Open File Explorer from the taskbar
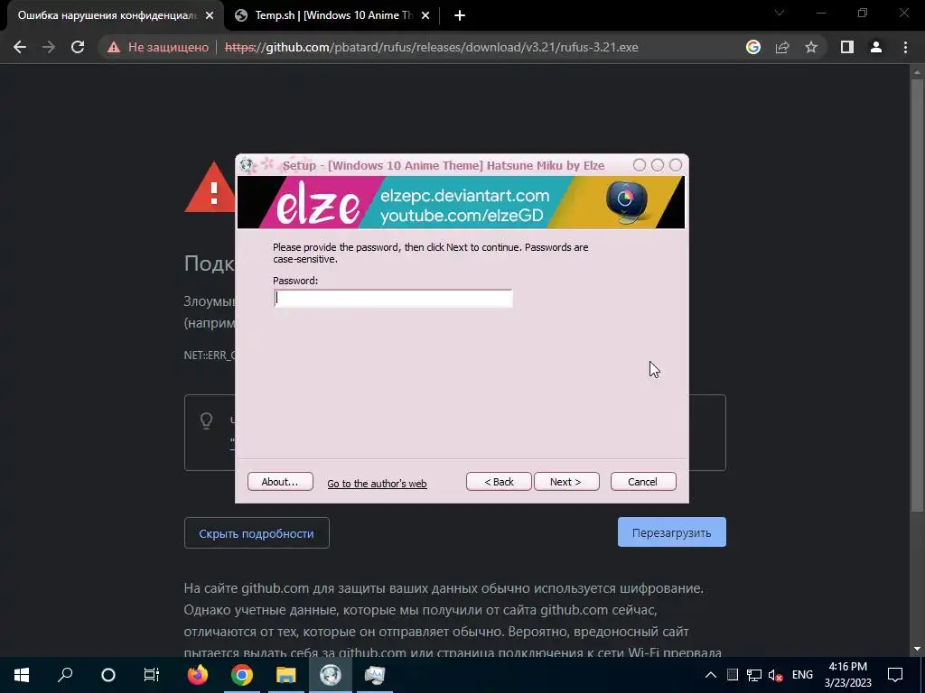 click(x=286, y=675)
